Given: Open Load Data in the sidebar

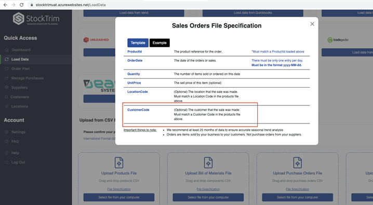Looking at the screenshot, I should [x=20, y=59].
